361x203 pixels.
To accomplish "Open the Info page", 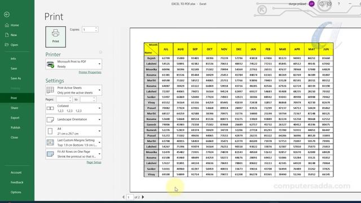I will point(14,59).
